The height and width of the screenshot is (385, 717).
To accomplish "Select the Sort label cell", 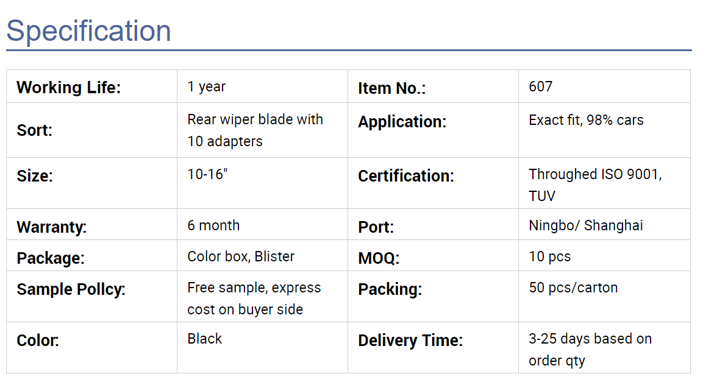I will coord(92,130).
